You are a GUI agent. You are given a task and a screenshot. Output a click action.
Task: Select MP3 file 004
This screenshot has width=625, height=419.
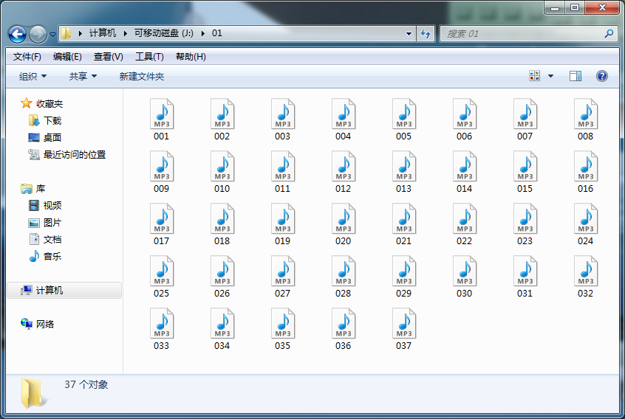coord(344,120)
